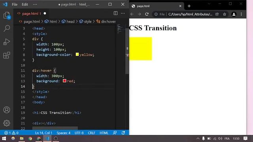Click the "<div></div>" code line

coord(44,123)
